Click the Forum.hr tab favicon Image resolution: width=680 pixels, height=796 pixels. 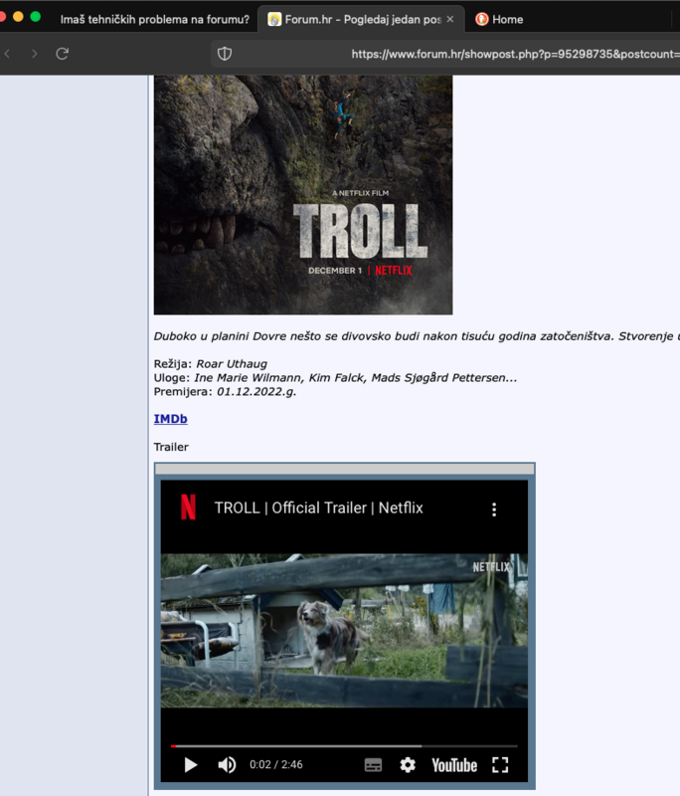pyautogui.click(x=274, y=19)
